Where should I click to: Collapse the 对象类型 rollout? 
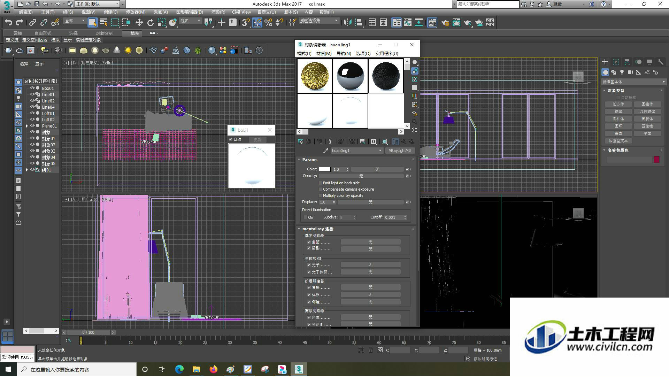coord(604,91)
